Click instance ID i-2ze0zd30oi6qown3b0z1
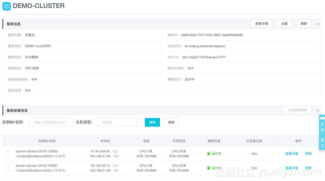325x181 pixels. [34, 170]
